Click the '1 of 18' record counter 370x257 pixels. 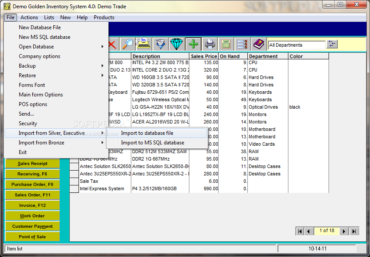click(327, 231)
